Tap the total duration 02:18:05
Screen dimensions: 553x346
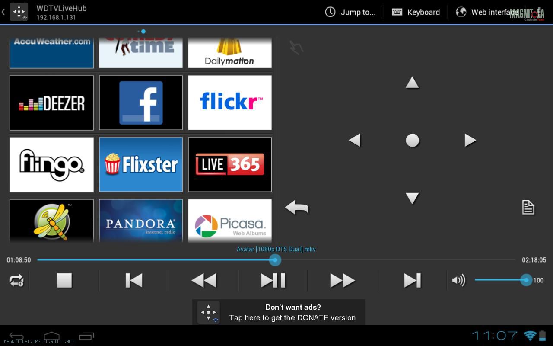[x=534, y=260]
